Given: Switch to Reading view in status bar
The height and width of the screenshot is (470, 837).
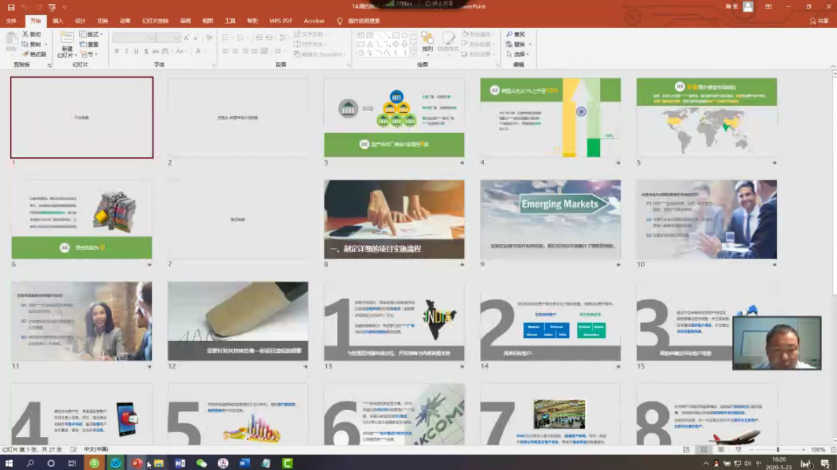Looking at the screenshot, I should (x=721, y=450).
